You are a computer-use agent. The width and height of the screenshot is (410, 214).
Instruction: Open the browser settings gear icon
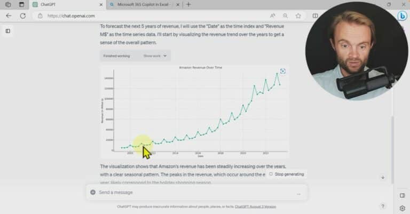coord(402,208)
